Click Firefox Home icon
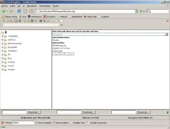170x129 pixels. [x=31, y=11]
